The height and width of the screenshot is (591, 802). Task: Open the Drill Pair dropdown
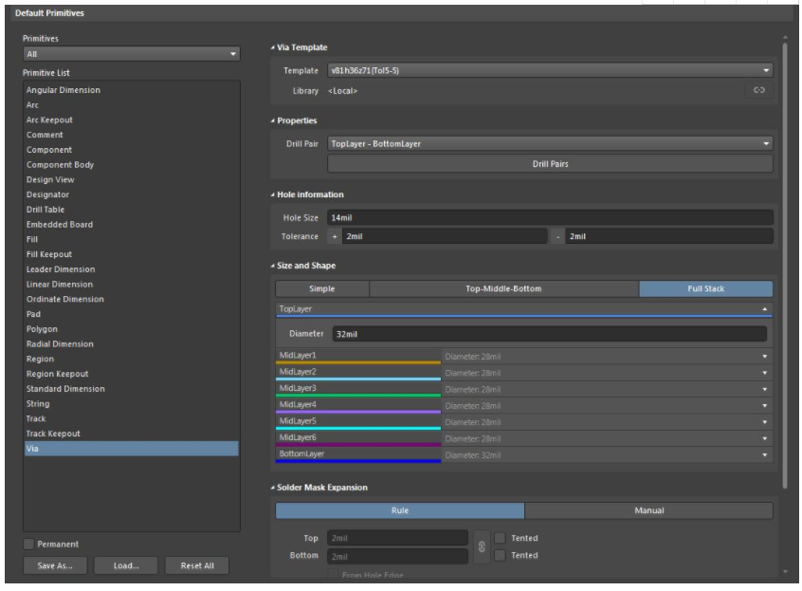click(550, 143)
